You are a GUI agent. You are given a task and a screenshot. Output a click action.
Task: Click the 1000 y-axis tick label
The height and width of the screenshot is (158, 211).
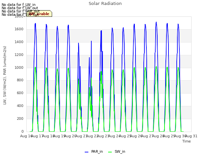click(x=19, y=67)
